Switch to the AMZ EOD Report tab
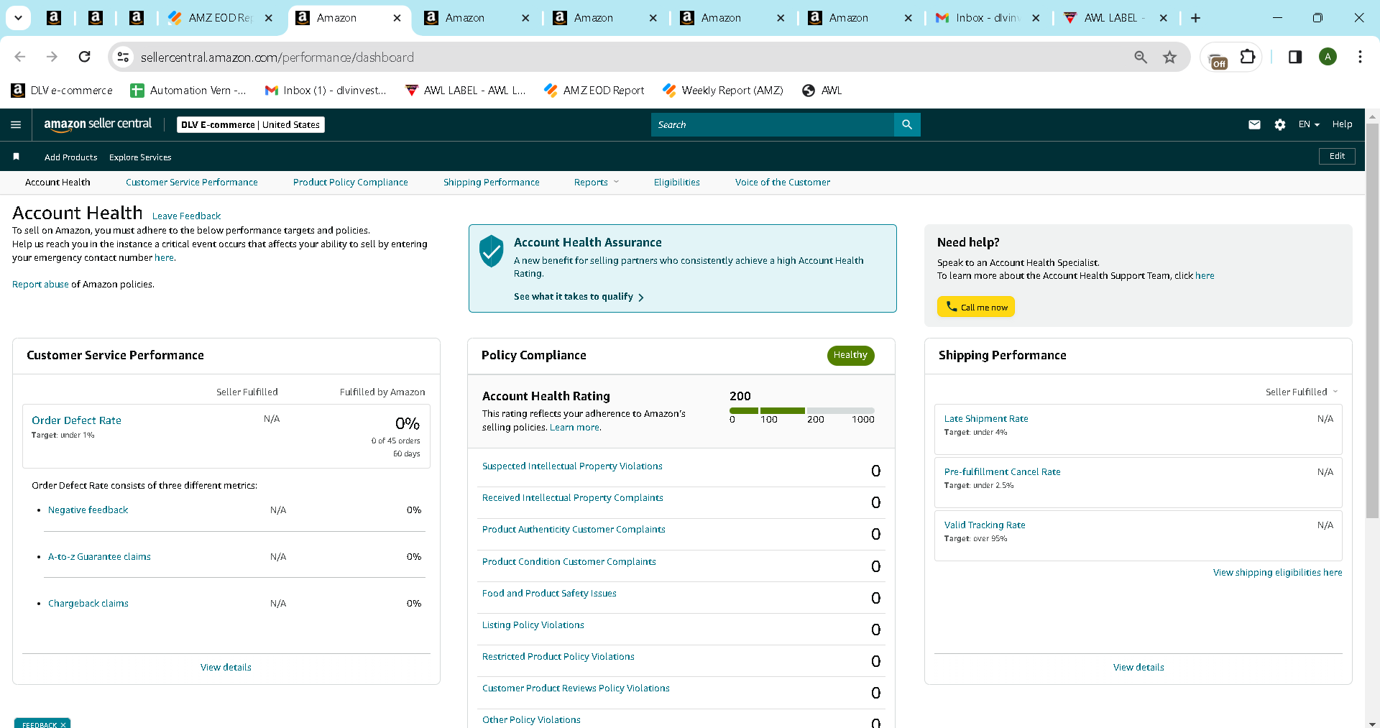Image resolution: width=1380 pixels, height=728 pixels. (221, 18)
